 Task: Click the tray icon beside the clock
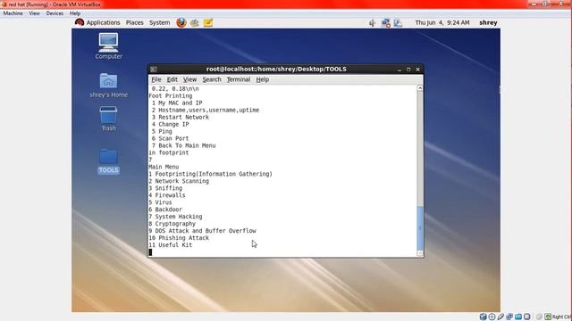[x=398, y=23]
